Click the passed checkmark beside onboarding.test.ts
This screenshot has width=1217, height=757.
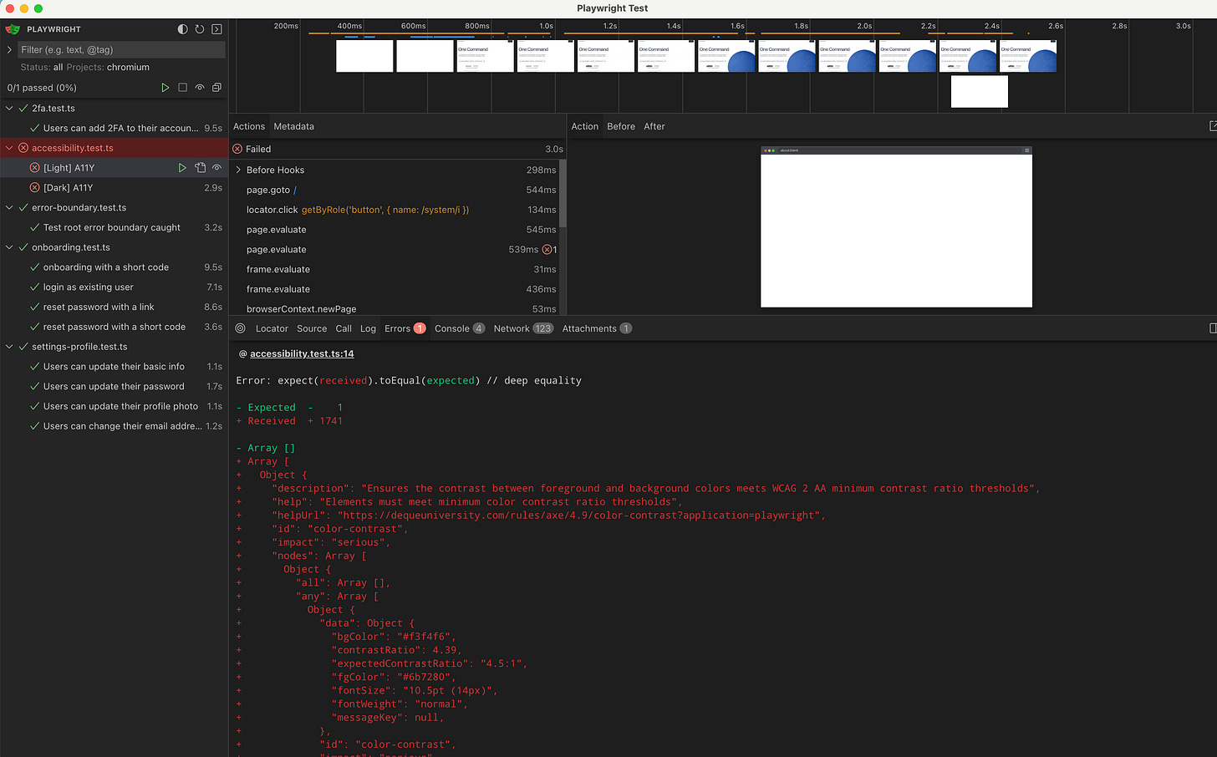[23, 247]
